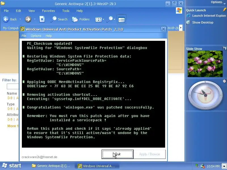Screen dimensions: 227x170
Task: Click the Show Desktop icon in sidebar
Action: (188, 22)
